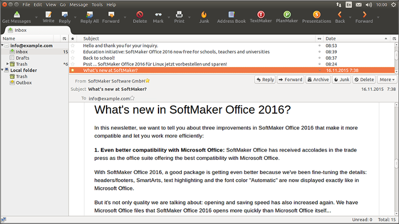Viewport: 399px width, 224px height.
Task: Open the More dropdown in the message header
Action: [387, 80]
